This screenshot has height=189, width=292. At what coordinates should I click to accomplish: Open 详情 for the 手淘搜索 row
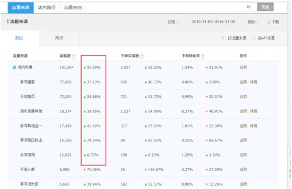pos(253,82)
